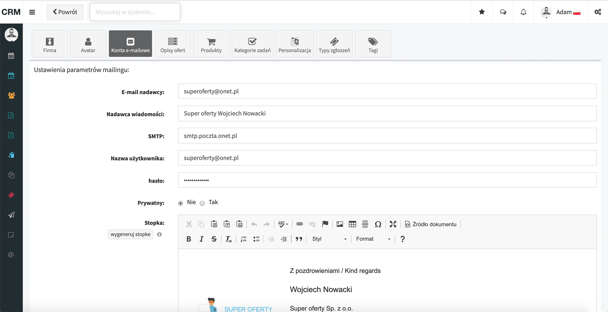
Task: Insert a table in the editor
Action: click(x=352, y=224)
